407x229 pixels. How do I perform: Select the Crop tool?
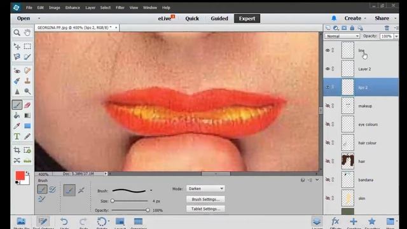tap(17, 150)
